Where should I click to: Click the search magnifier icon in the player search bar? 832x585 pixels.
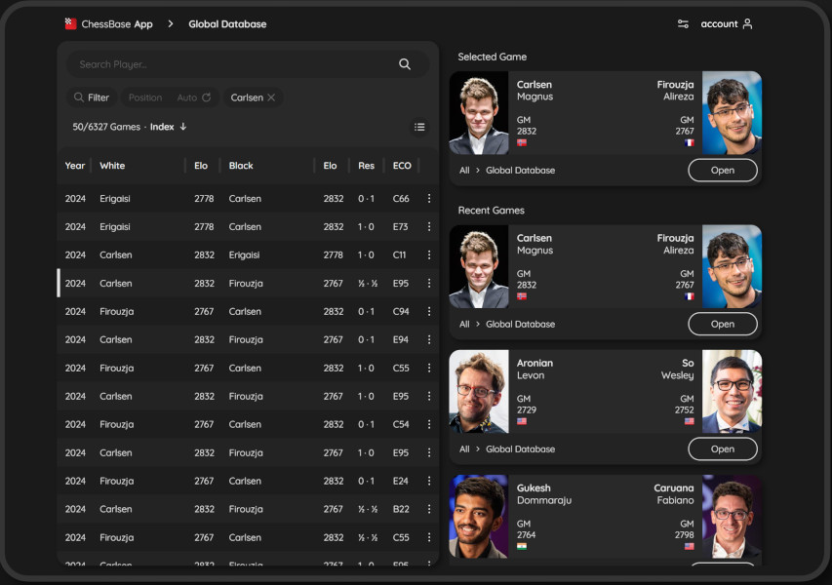click(404, 63)
